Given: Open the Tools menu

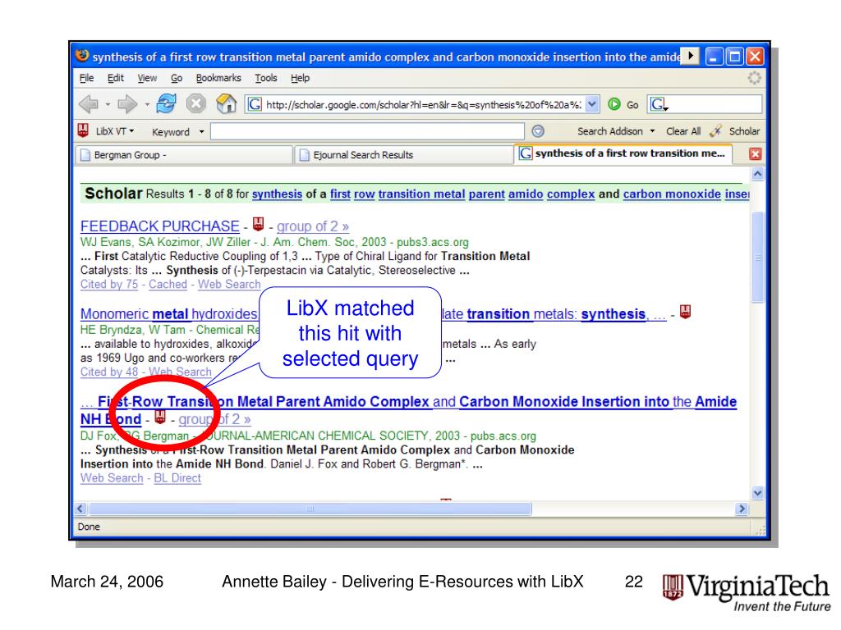Looking at the screenshot, I should pos(265,78).
